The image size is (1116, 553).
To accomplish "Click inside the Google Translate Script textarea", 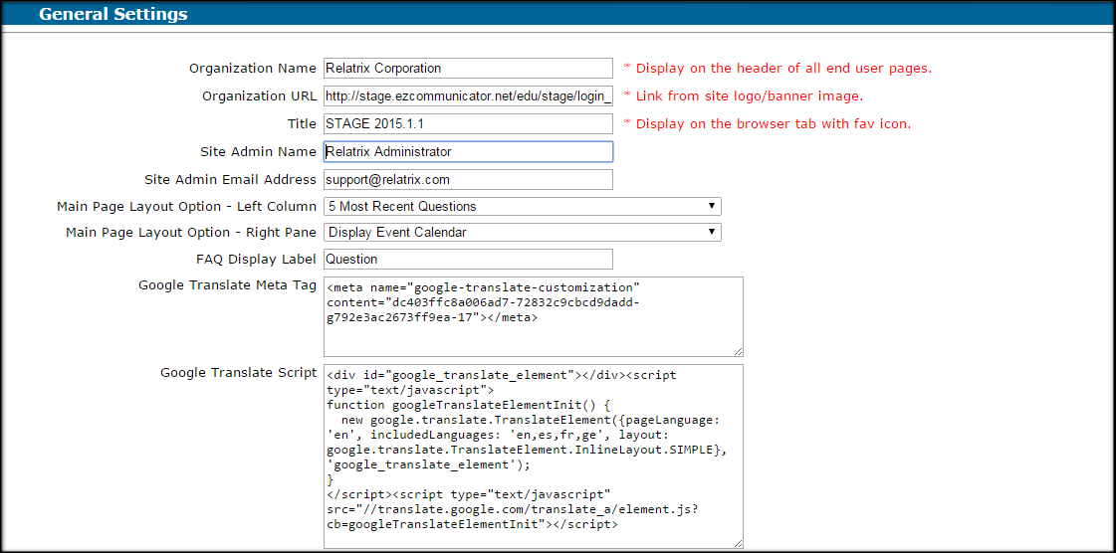I will tap(533, 457).
